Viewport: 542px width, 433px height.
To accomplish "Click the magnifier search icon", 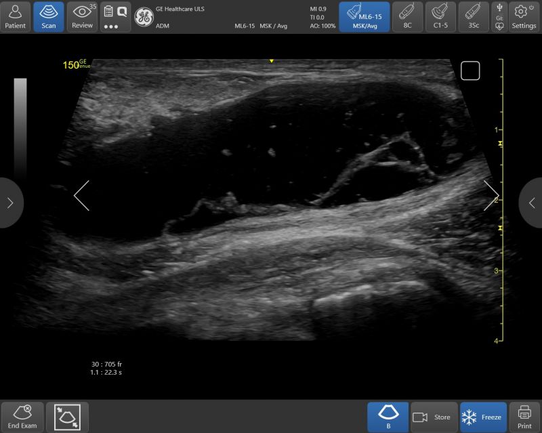I will point(122,12).
